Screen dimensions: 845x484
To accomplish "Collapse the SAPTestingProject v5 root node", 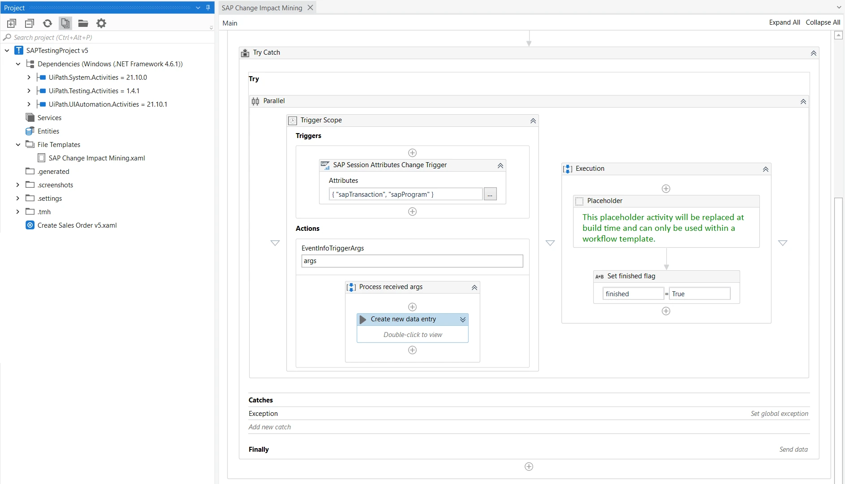I will click(7, 51).
